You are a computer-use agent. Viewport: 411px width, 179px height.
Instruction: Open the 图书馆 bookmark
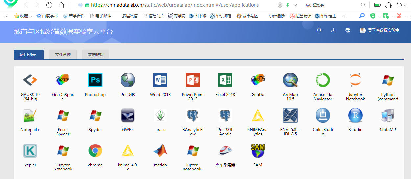point(198,16)
